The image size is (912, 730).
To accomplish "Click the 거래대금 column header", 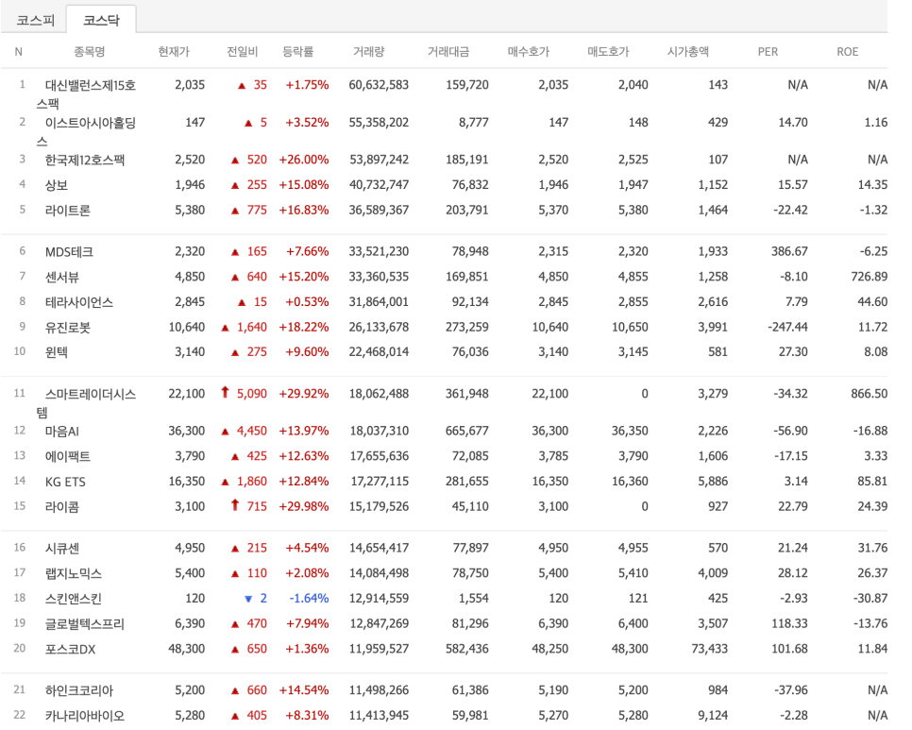I will pyautogui.click(x=448, y=52).
